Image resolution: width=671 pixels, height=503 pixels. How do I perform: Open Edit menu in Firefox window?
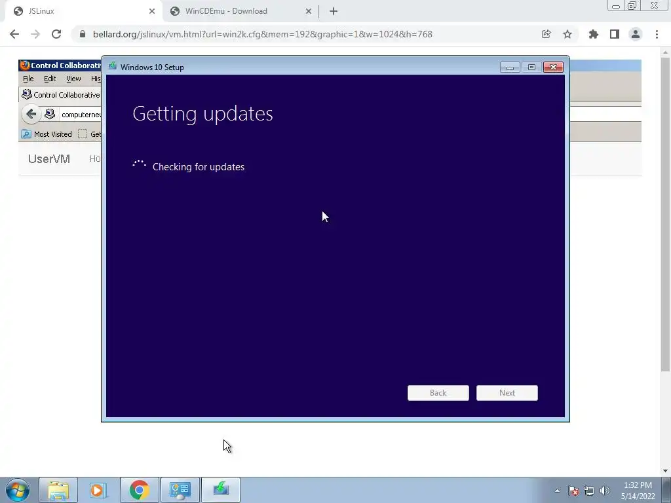coord(50,79)
